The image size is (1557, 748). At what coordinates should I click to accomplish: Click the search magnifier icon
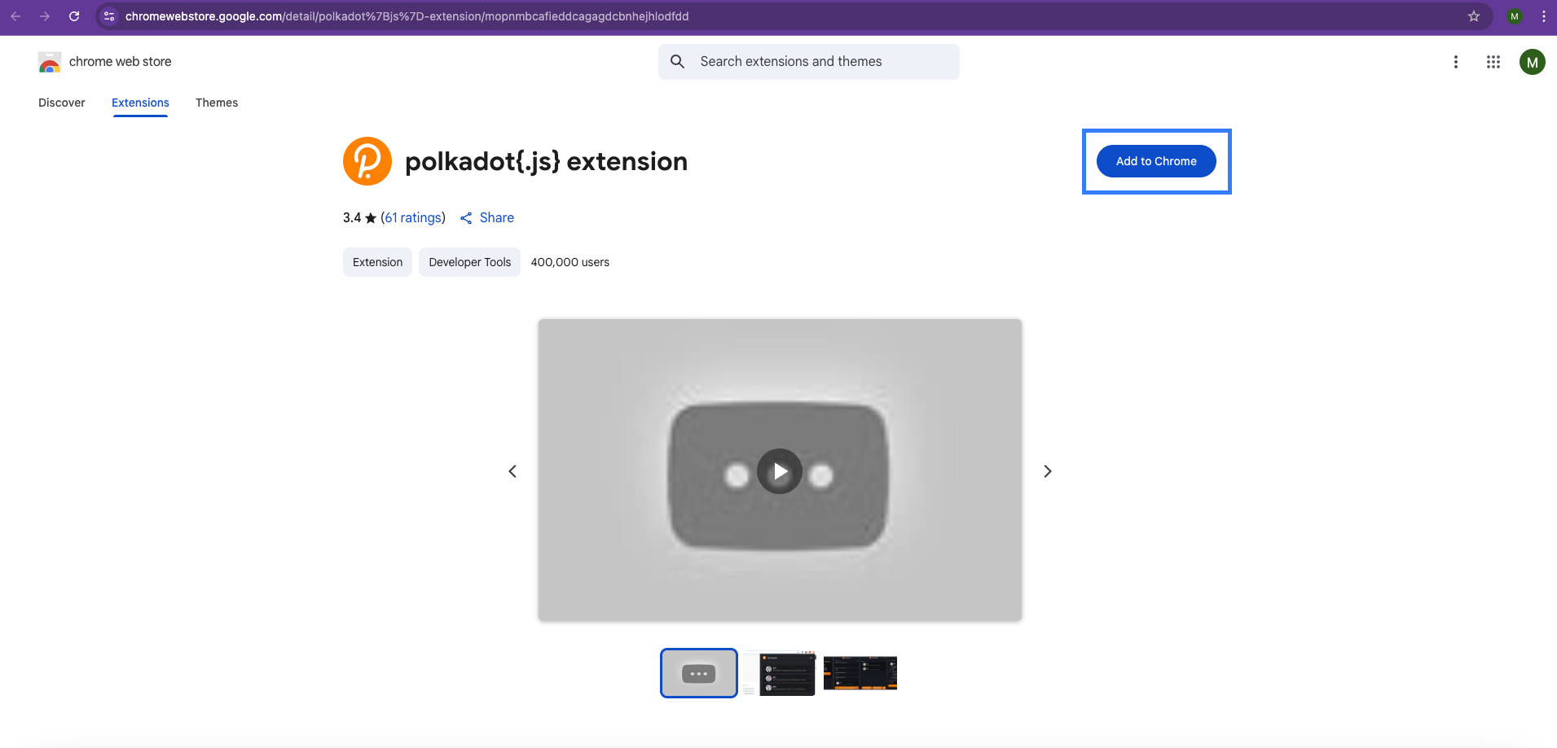coord(677,62)
